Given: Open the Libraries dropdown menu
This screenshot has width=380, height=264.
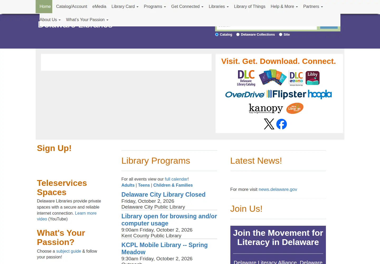Looking at the screenshot, I should (219, 7).
